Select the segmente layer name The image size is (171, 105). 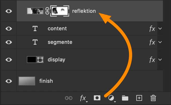point(60,42)
